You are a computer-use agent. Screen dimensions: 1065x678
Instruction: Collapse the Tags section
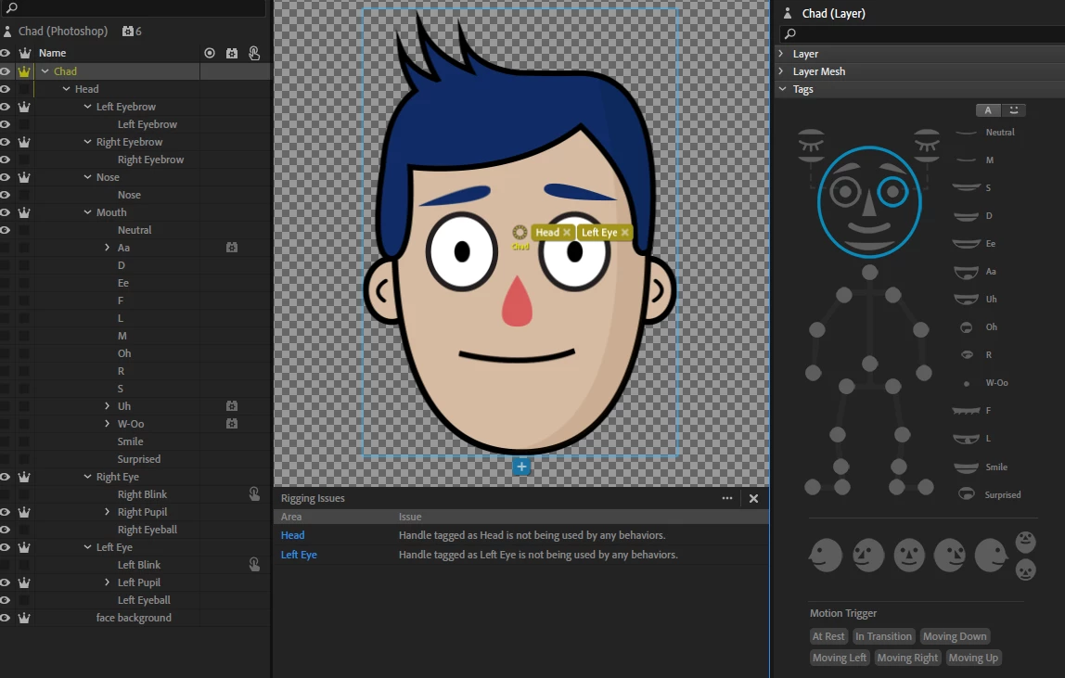pyautogui.click(x=782, y=89)
